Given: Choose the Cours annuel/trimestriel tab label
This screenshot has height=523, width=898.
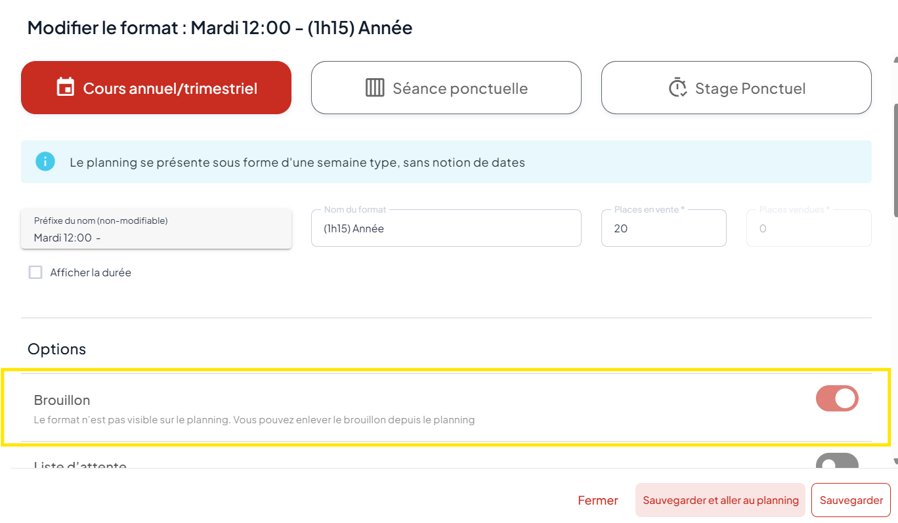Looking at the screenshot, I should (x=170, y=89).
